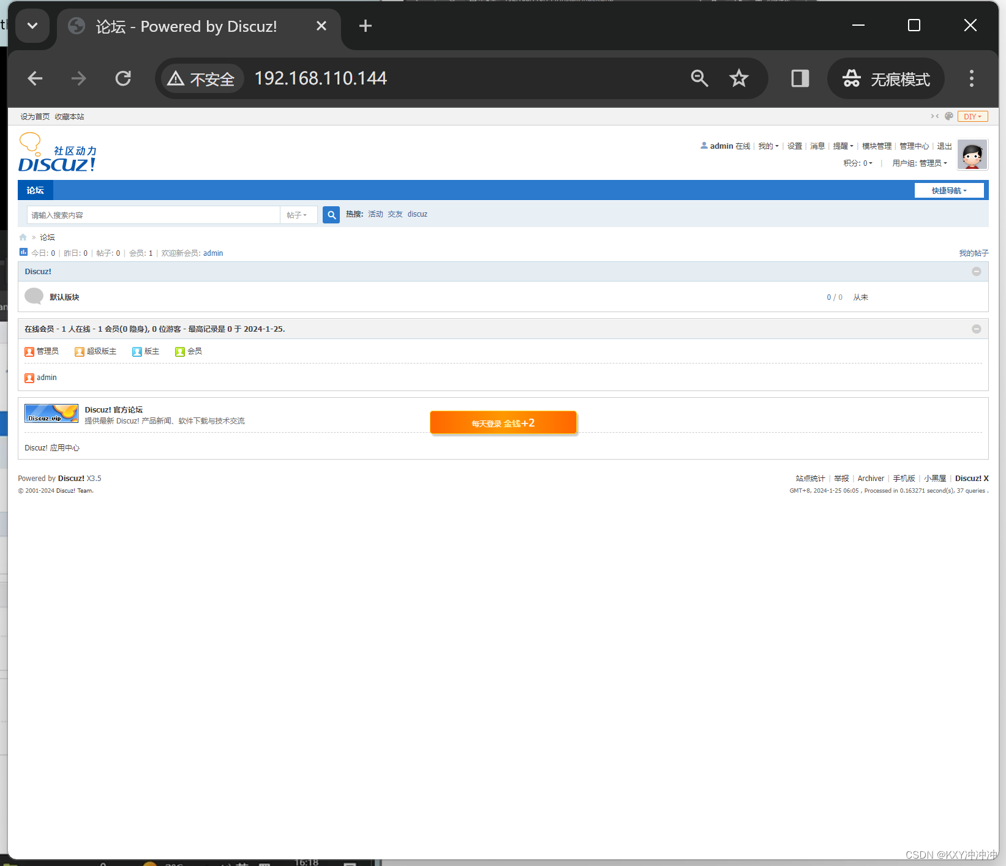
Task: Open Discuz! 官方论坛 link
Action: tap(114, 410)
